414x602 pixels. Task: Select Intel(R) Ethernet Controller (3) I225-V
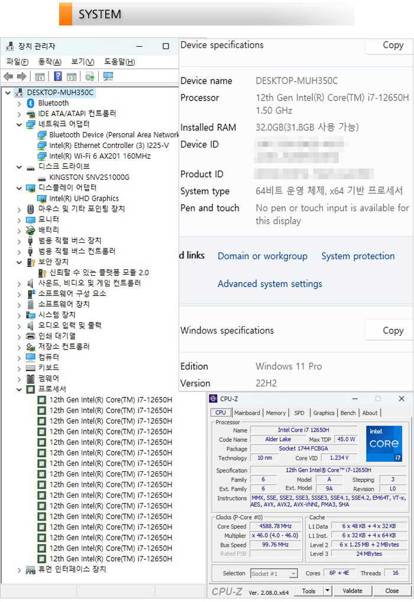(109, 146)
